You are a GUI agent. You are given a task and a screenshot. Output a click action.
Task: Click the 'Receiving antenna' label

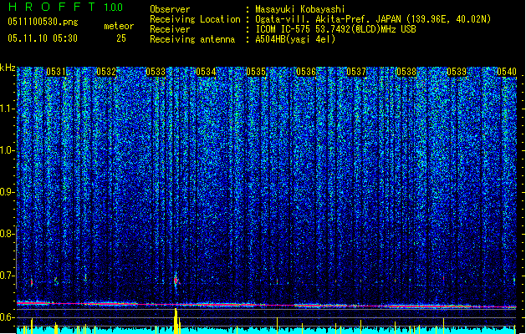[x=192, y=39]
